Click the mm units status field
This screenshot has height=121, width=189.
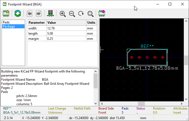click(143, 118)
